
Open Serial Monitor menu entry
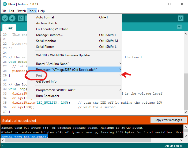pyautogui.click(x=74, y=41)
